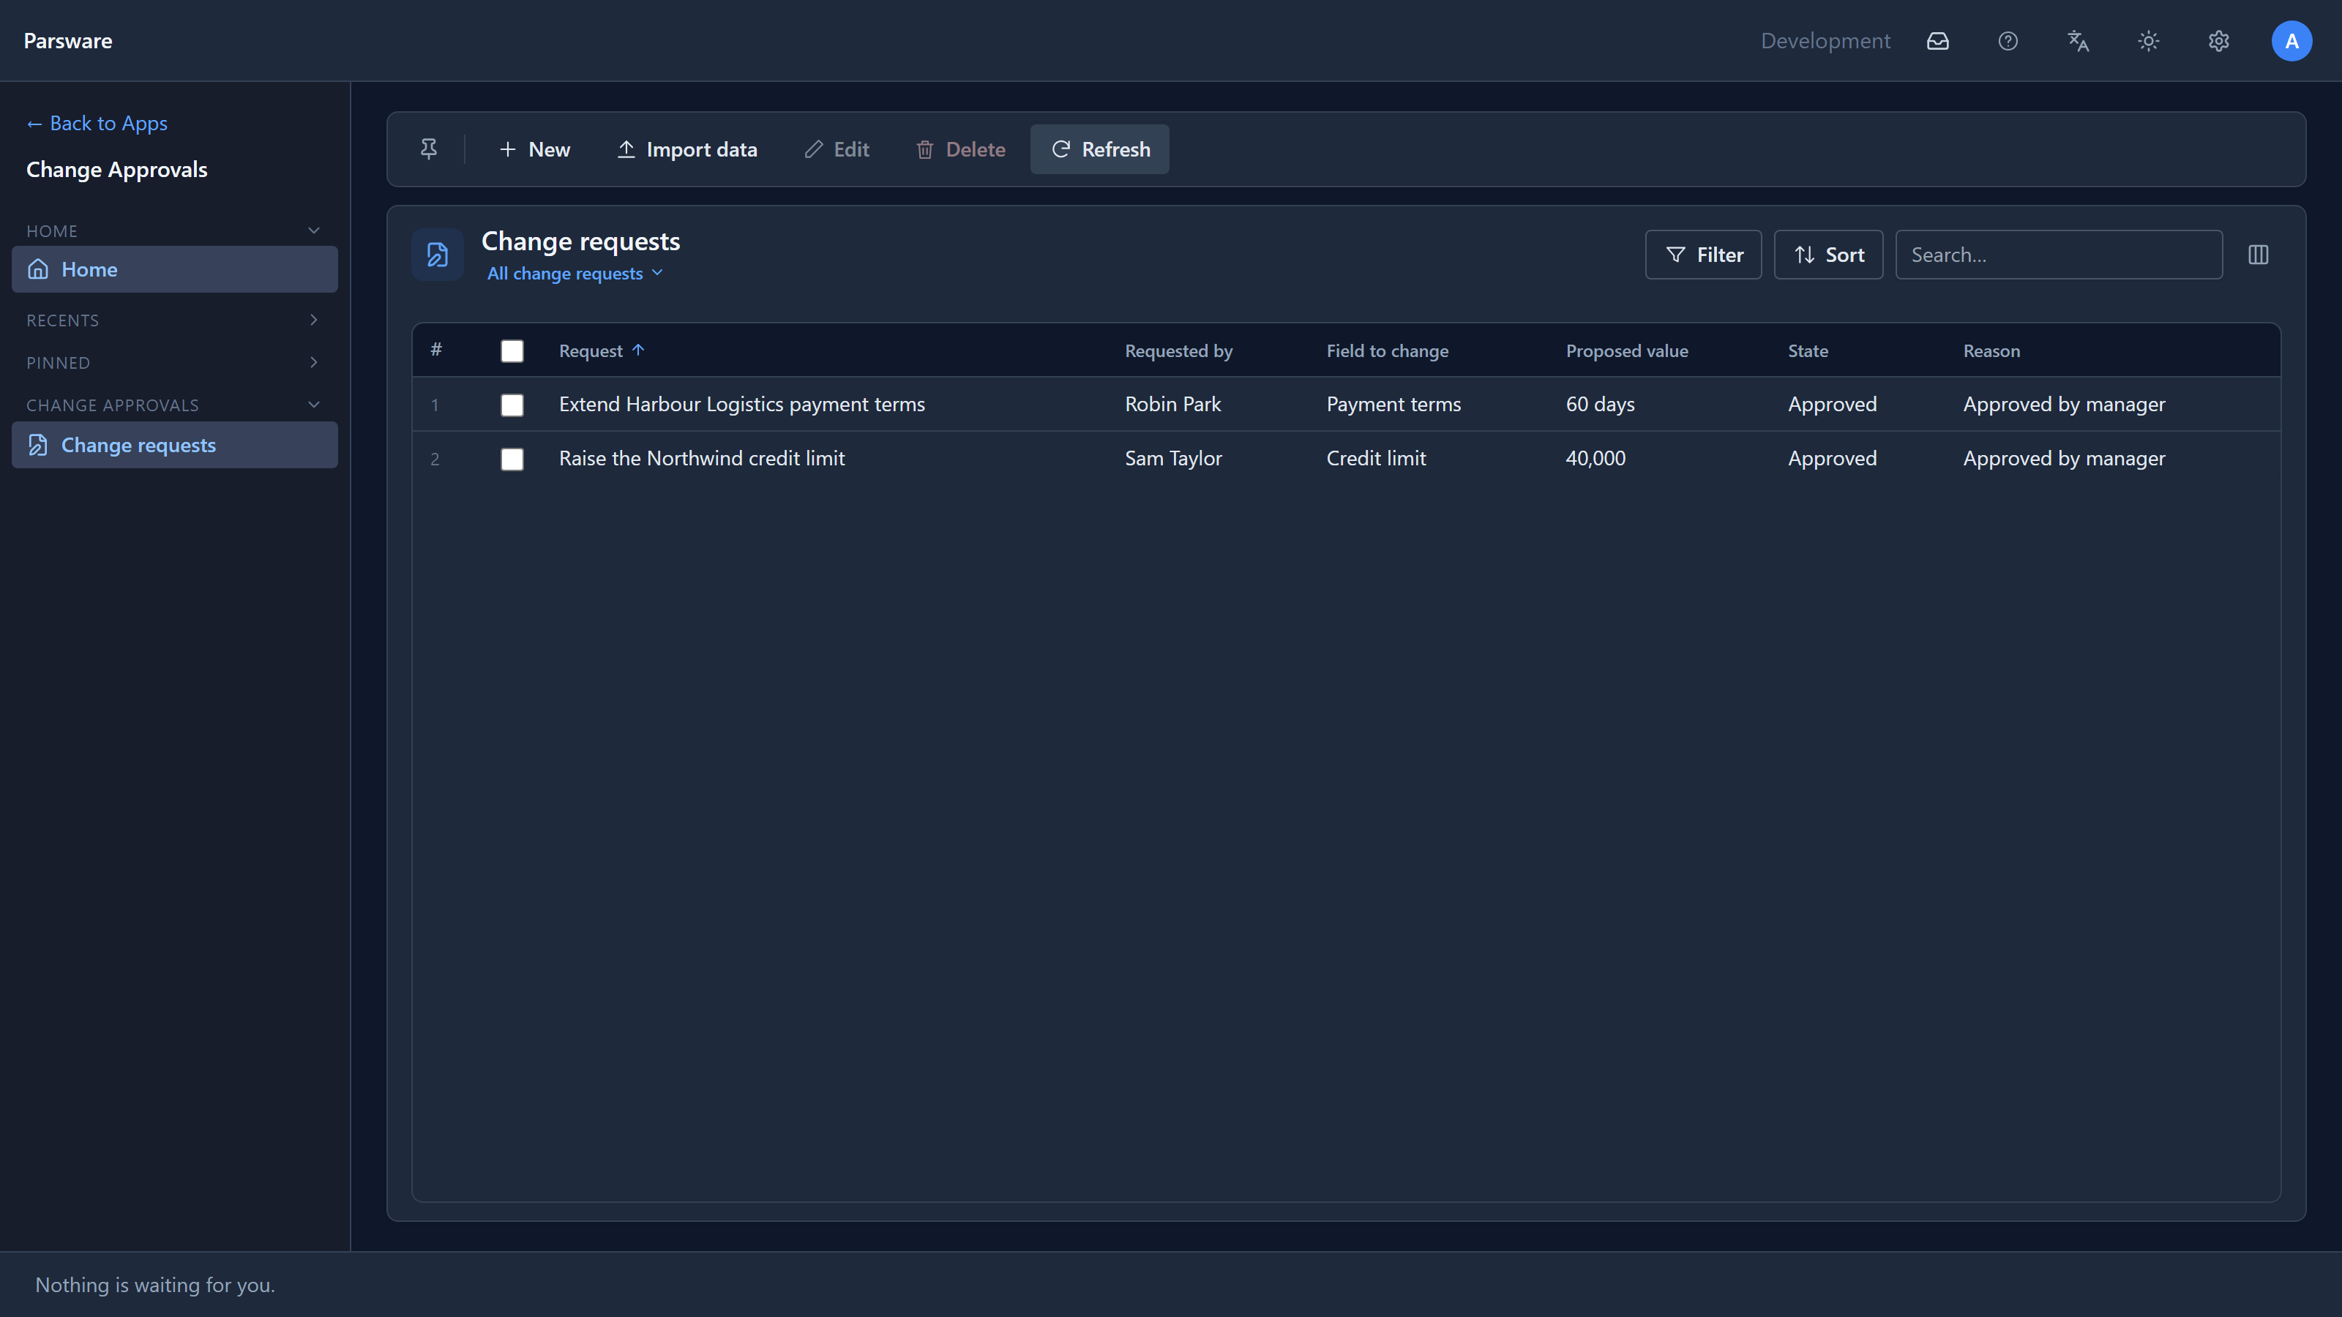
Task: Click the New button
Action: (x=534, y=149)
